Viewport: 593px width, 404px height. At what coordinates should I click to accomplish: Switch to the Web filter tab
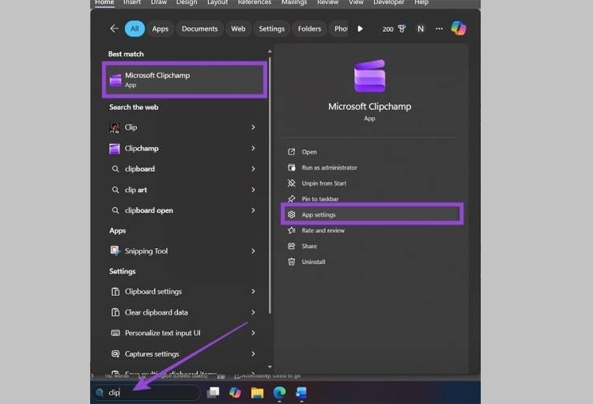(x=238, y=28)
